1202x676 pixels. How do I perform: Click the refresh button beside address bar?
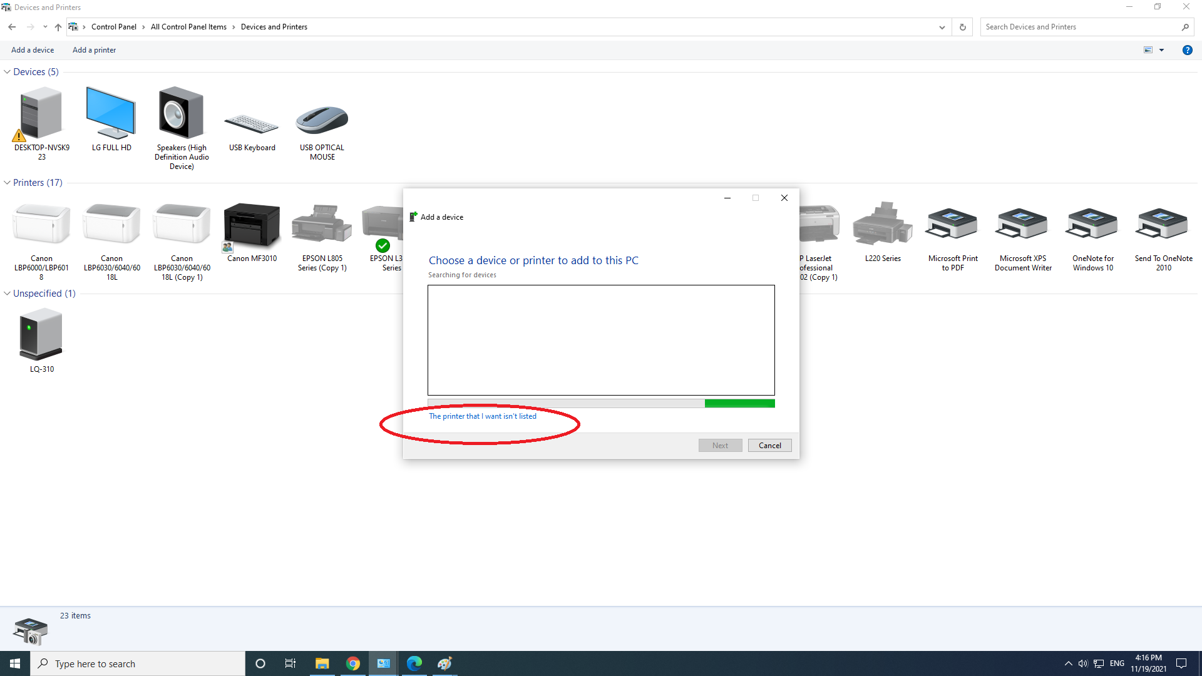[962, 27]
